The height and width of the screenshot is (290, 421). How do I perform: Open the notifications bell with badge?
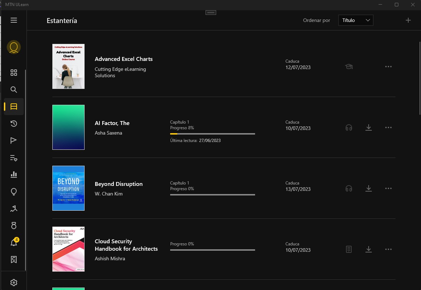(x=14, y=243)
